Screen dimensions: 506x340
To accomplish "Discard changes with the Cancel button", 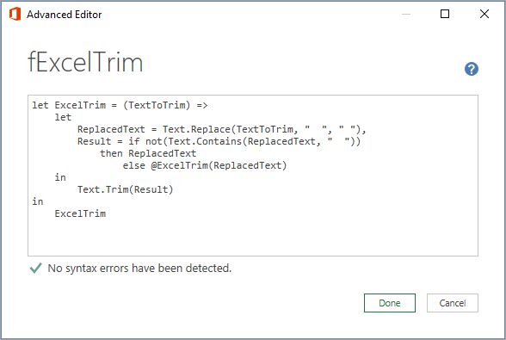I will pos(452,303).
